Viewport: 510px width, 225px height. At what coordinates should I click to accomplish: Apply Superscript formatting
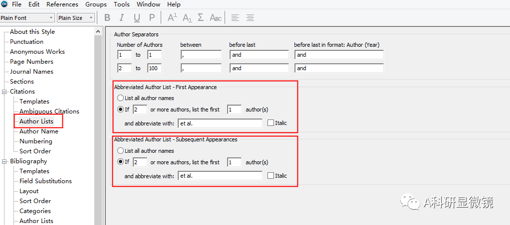point(172,18)
